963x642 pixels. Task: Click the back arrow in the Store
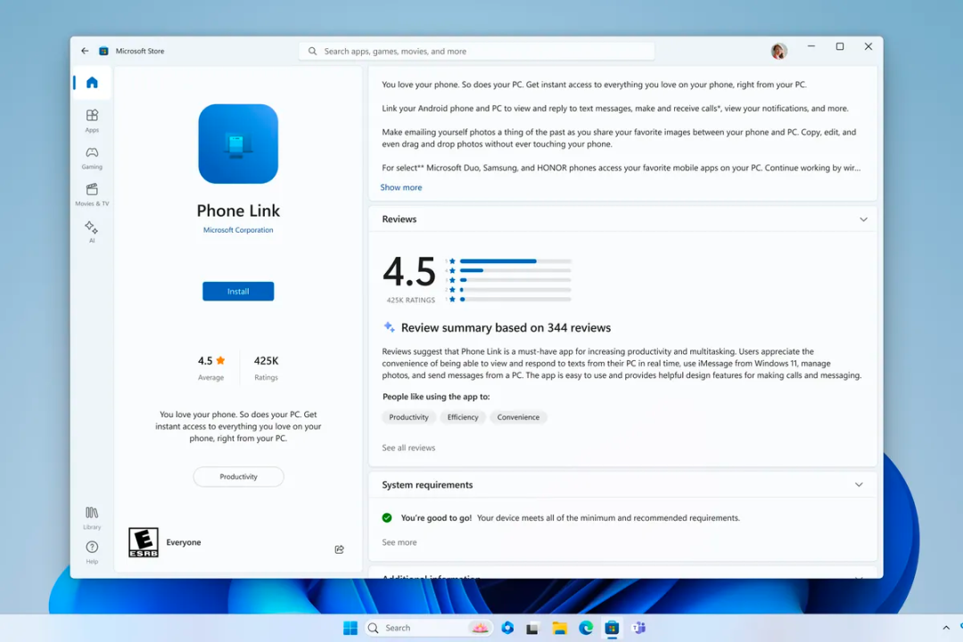(x=85, y=51)
